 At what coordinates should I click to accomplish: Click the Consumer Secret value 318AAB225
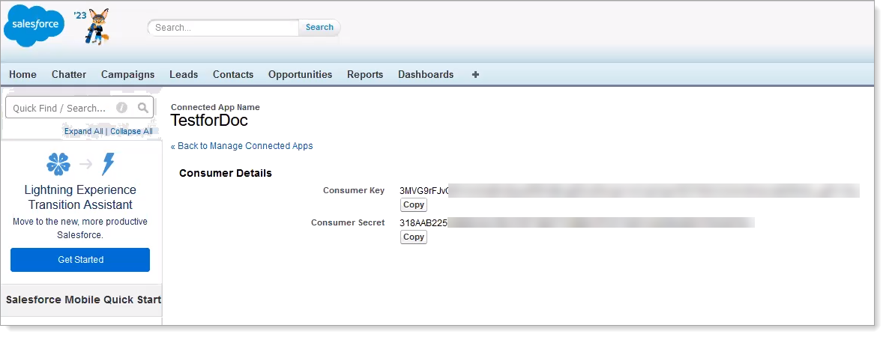tap(424, 223)
